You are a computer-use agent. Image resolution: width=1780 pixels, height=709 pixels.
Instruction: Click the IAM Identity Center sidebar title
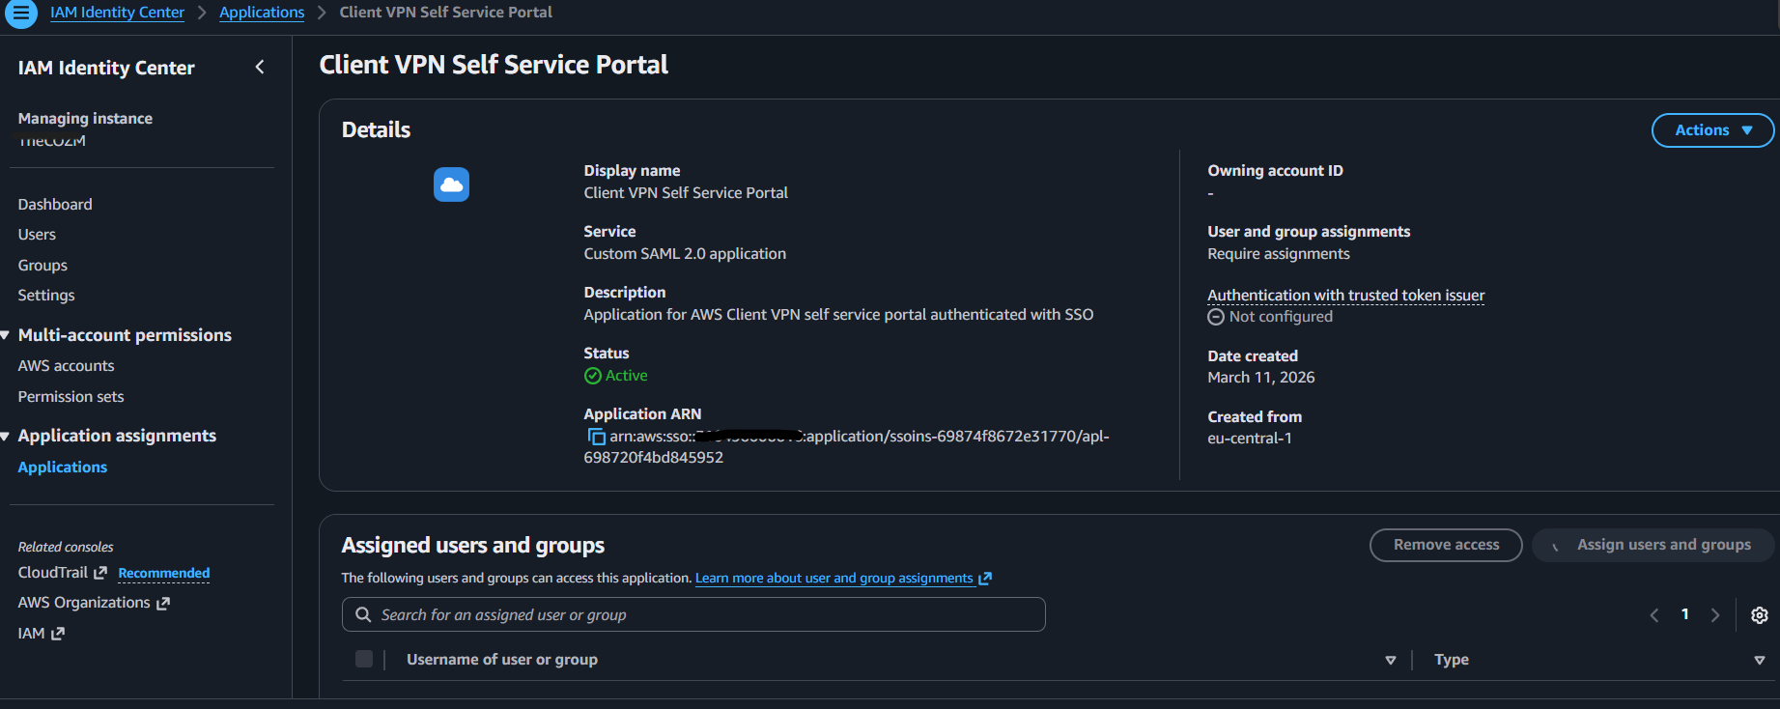[x=106, y=68]
